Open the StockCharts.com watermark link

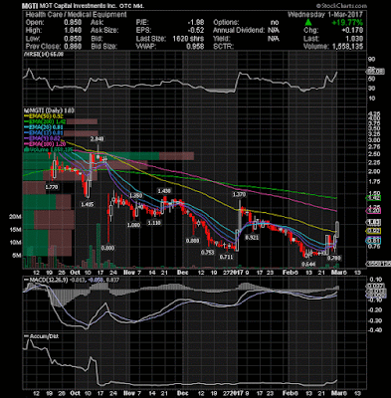341,6
